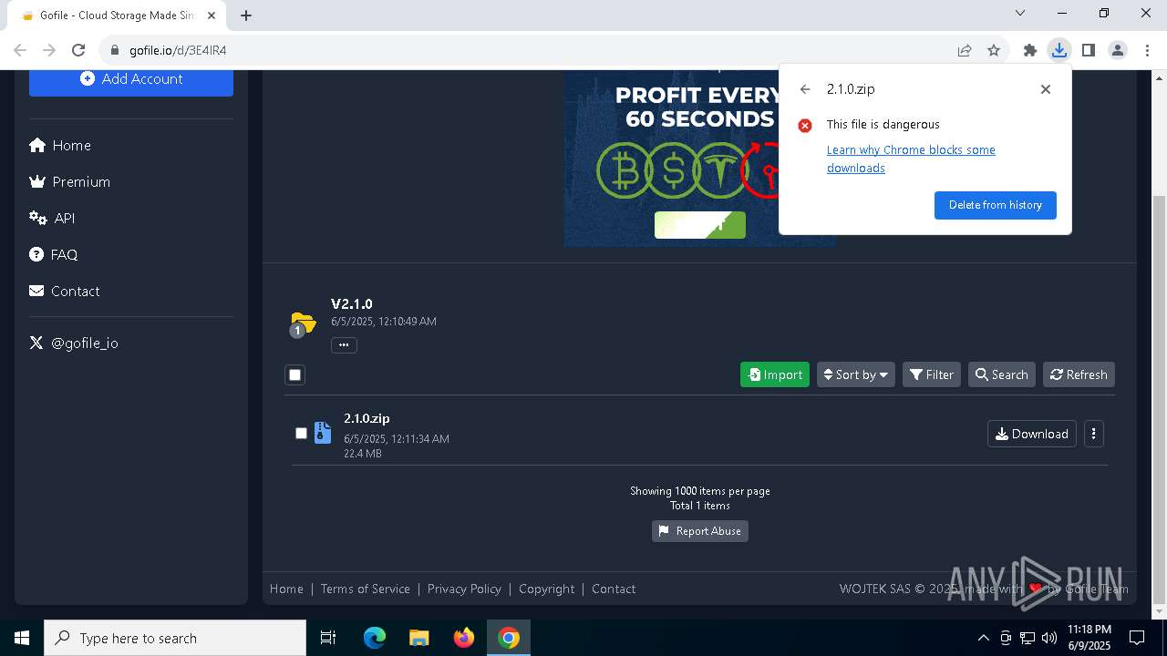Open File Explorer from the taskbar

click(x=419, y=638)
